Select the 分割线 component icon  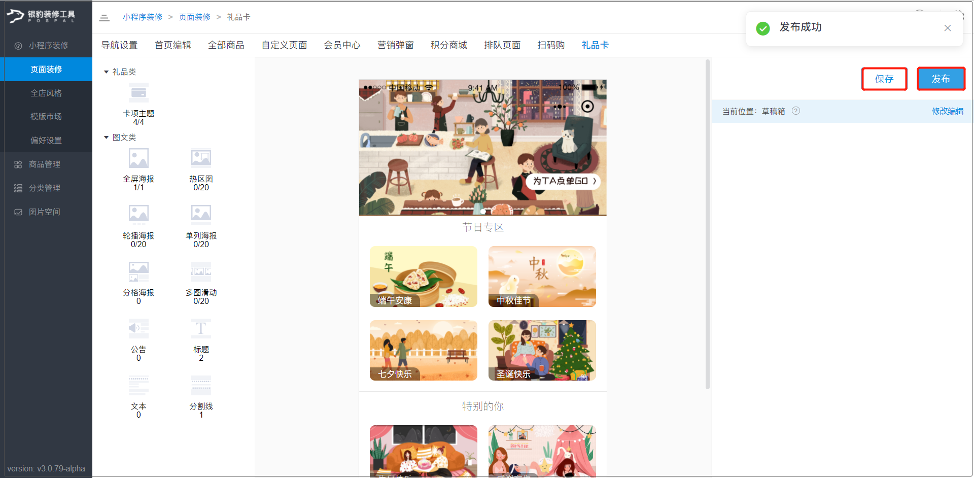[x=201, y=385]
